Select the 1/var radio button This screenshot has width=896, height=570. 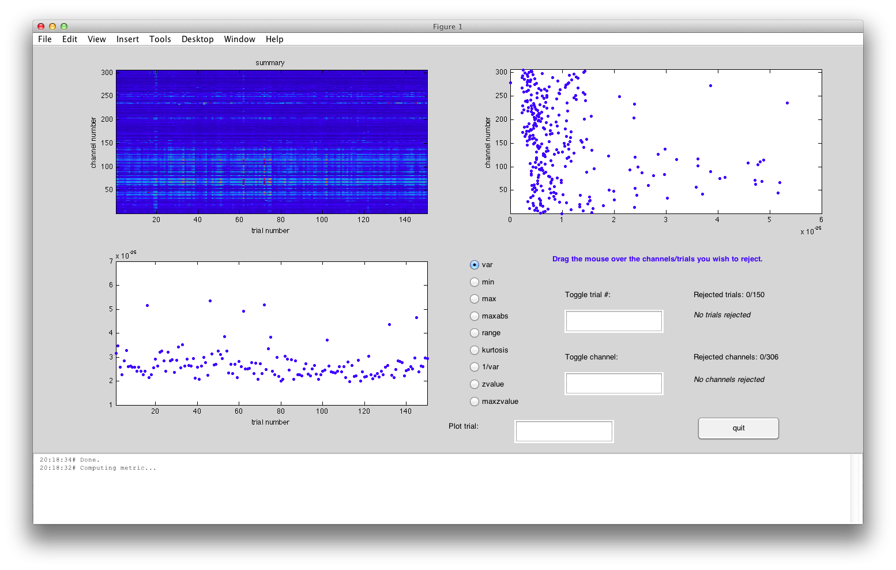tap(475, 367)
